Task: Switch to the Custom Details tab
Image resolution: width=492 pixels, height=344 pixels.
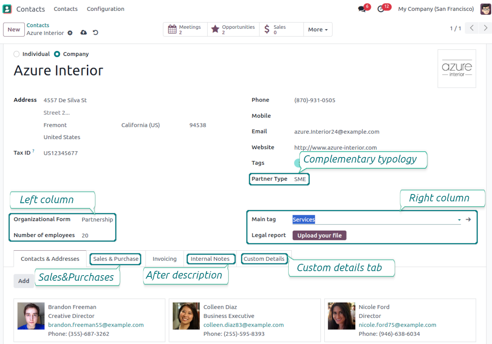Action: click(x=264, y=259)
